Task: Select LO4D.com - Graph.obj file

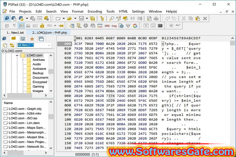Action: pos(25,109)
